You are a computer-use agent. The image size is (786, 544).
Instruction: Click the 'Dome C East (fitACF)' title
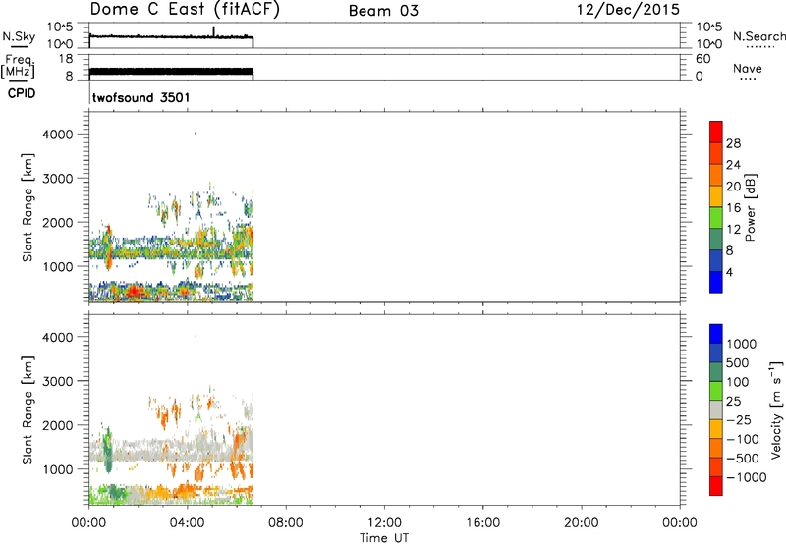[x=185, y=9]
